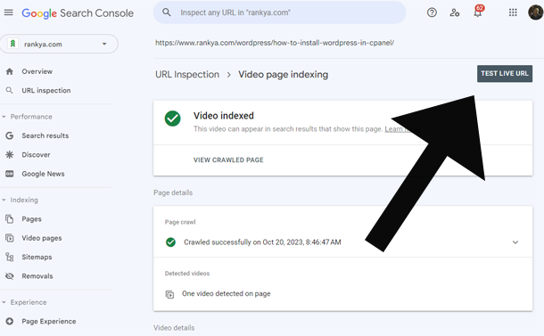Click the detected video icon
The width and height of the screenshot is (544, 336).
click(x=169, y=294)
